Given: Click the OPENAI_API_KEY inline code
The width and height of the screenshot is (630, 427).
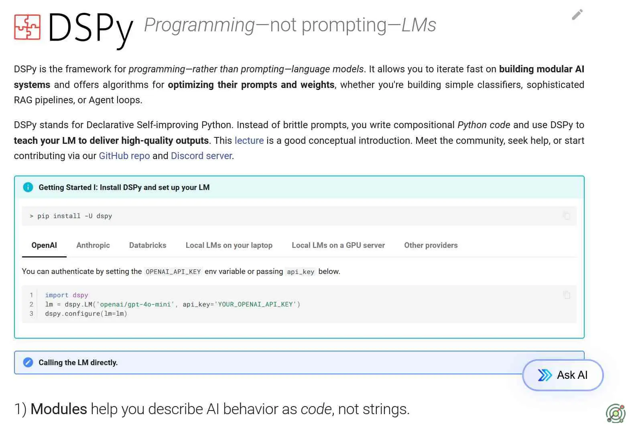Looking at the screenshot, I should pyautogui.click(x=173, y=272).
